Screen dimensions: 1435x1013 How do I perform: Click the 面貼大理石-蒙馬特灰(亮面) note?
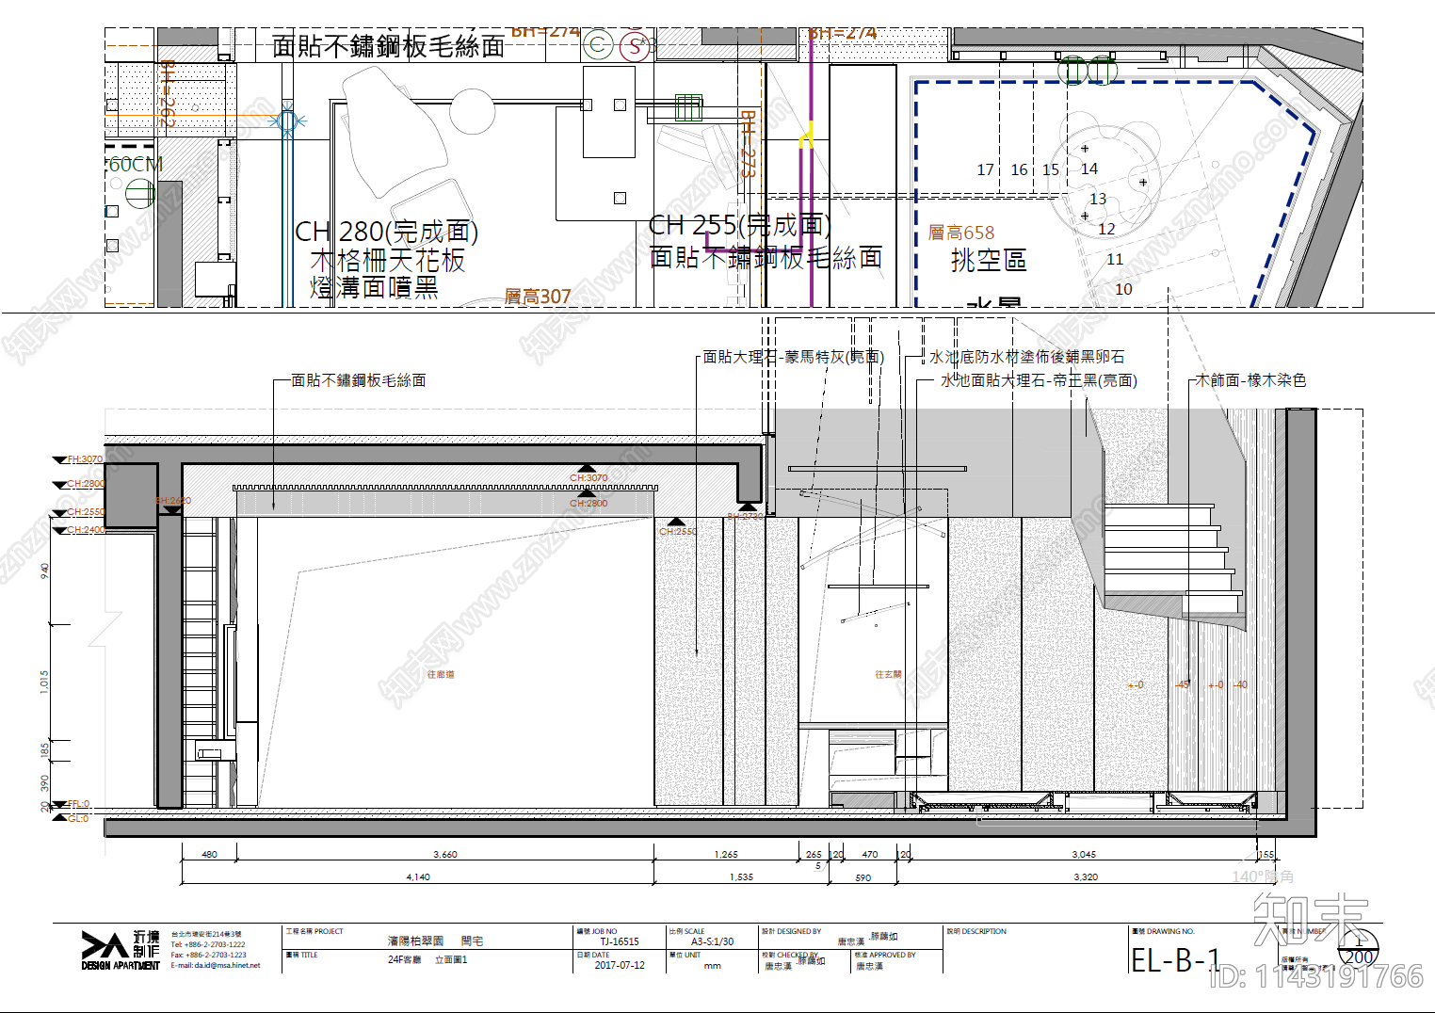[794, 357]
